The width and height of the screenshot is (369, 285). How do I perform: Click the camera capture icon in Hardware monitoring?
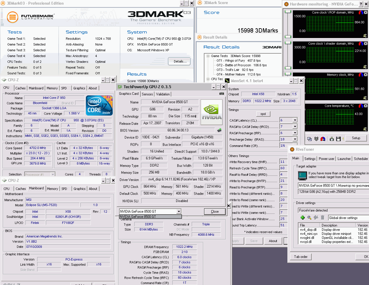[x=332, y=139]
